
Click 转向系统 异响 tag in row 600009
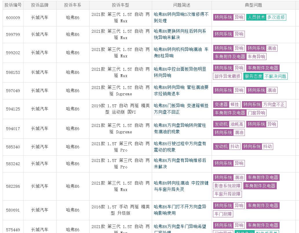pos(229,17)
